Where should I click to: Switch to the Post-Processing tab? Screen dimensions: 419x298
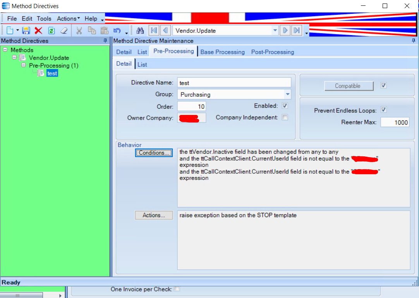(x=273, y=52)
